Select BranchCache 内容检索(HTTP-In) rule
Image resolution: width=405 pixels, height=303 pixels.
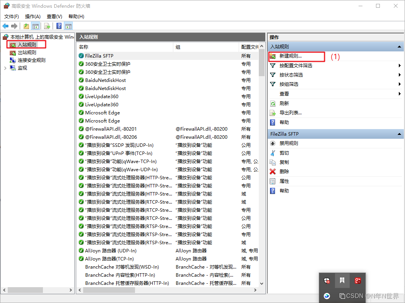[x=168, y=275]
